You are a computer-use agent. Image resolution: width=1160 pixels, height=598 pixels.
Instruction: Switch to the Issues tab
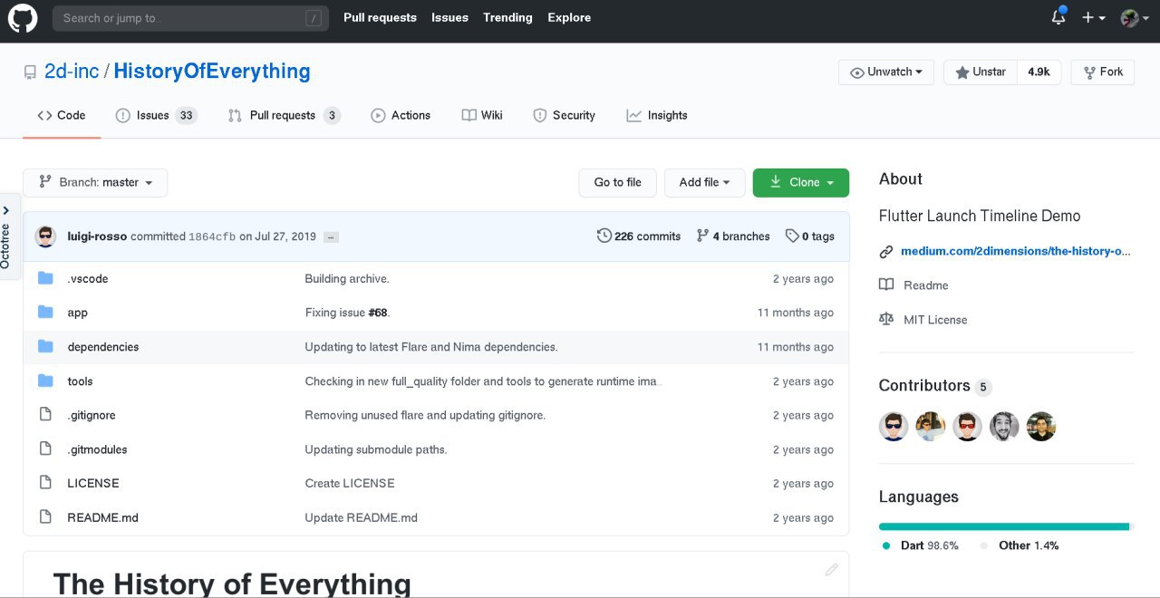pos(156,115)
